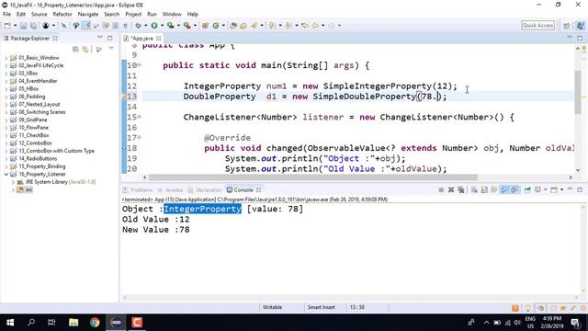Click the New Java Package icon

(x=205, y=26)
